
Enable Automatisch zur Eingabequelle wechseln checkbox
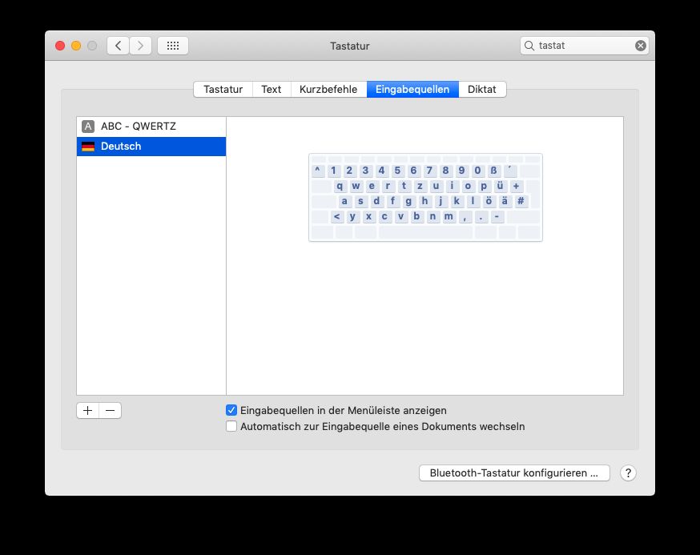pos(231,427)
